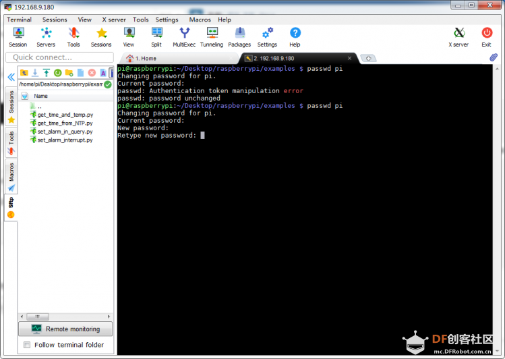Click the file icon beside Name header
Viewport: 505px width, 359px height.
tap(25, 96)
